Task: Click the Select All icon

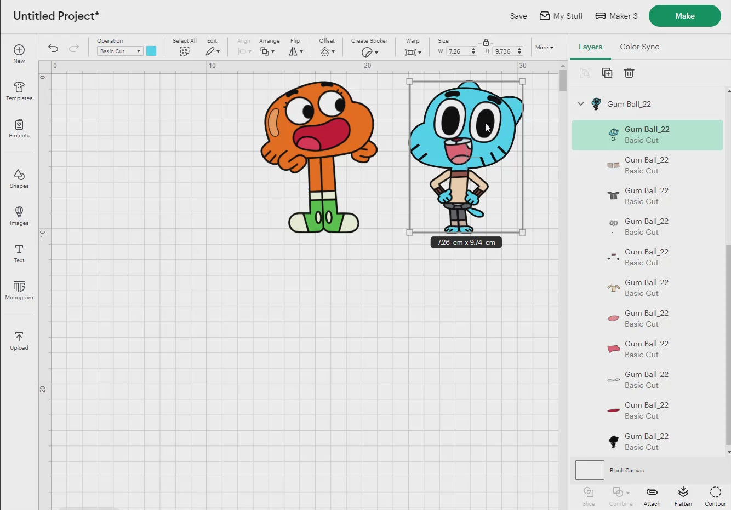Action: pos(185,51)
